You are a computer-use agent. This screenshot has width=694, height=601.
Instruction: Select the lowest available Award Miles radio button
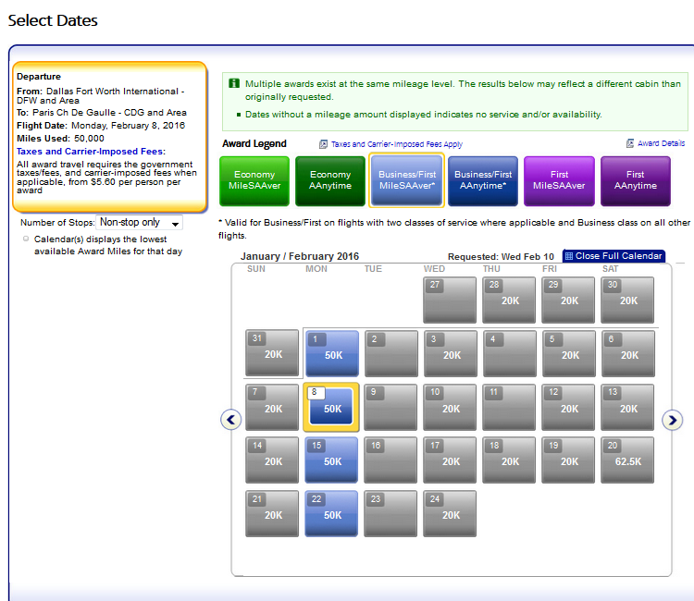(x=26, y=239)
